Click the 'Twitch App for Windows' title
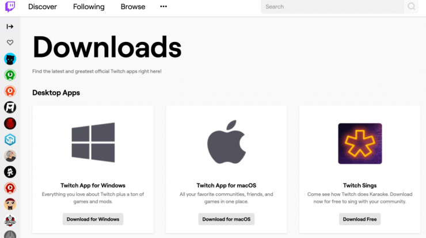This screenshot has width=426, height=238. [93, 186]
